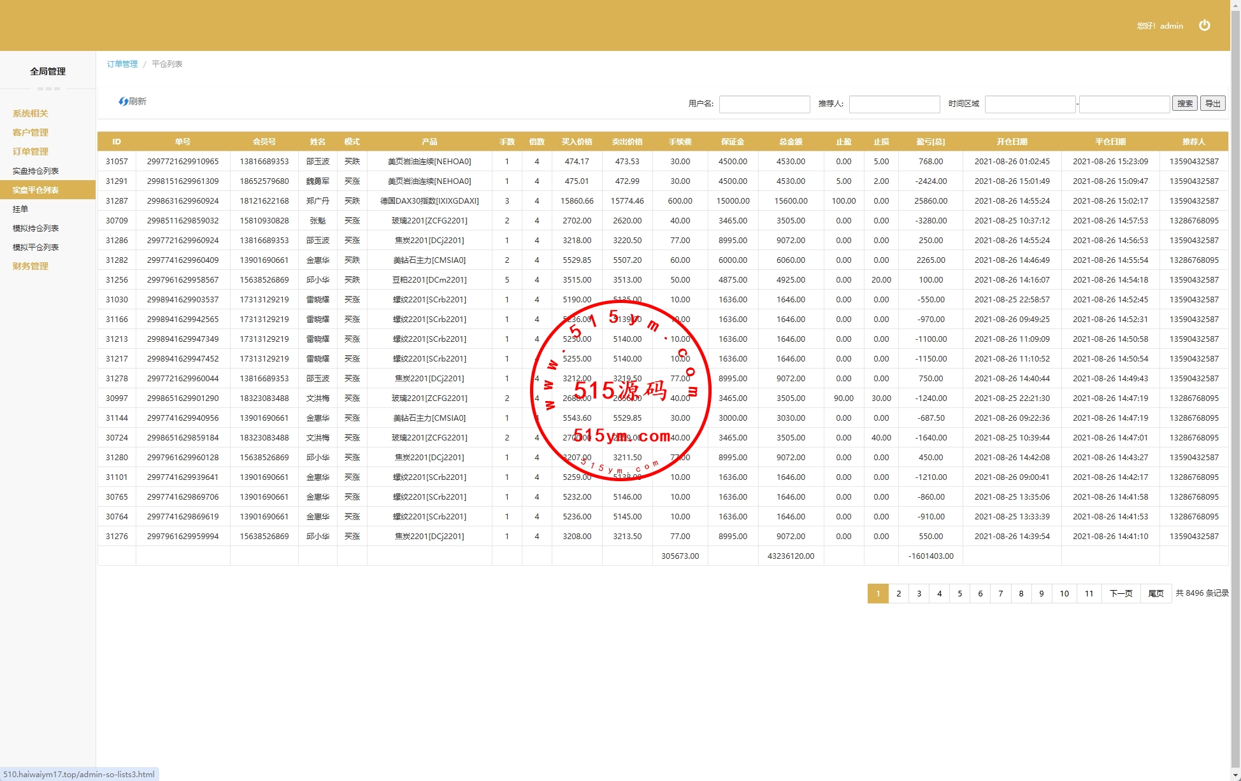The width and height of the screenshot is (1241, 781).
Task: Open 实盘持仓列表 in the sidebar
Action: tap(36, 171)
